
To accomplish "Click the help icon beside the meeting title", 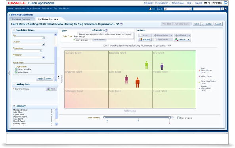I will (x=121, y=24).
